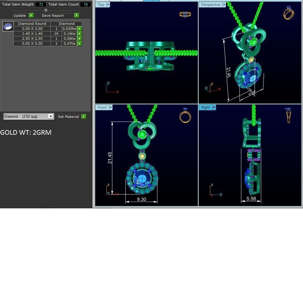Click the Save Report button
The height and width of the screenshot is (285, 303).
pos(57,16)
